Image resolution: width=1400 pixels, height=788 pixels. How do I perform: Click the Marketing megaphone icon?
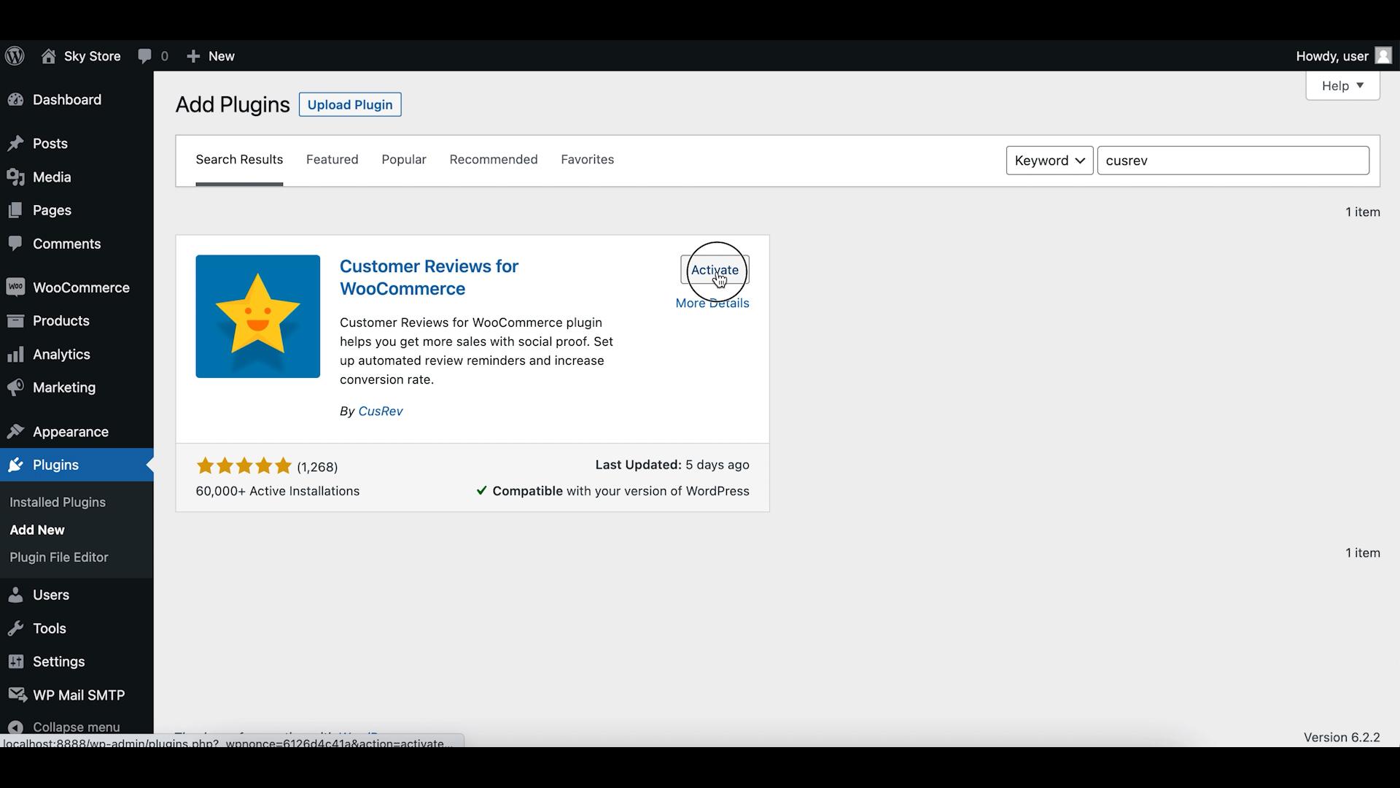[x=15, y=387]
